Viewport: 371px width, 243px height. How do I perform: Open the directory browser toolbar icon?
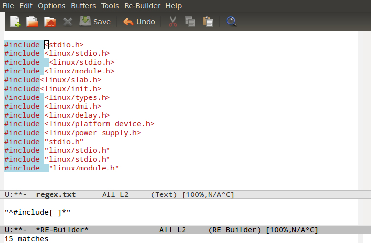(x=50, y=22)
